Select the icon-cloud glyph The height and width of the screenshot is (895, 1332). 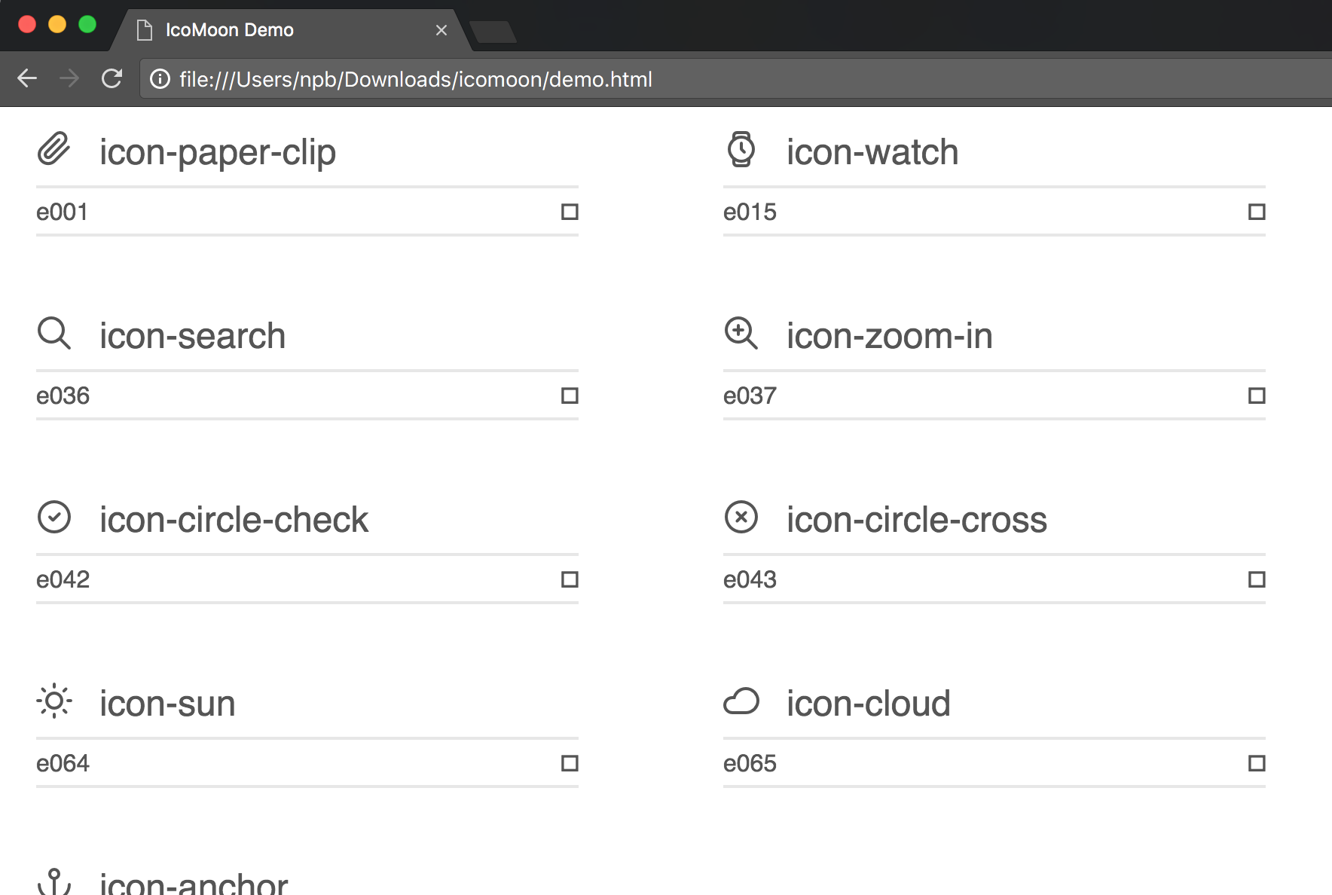click(741, 701)
